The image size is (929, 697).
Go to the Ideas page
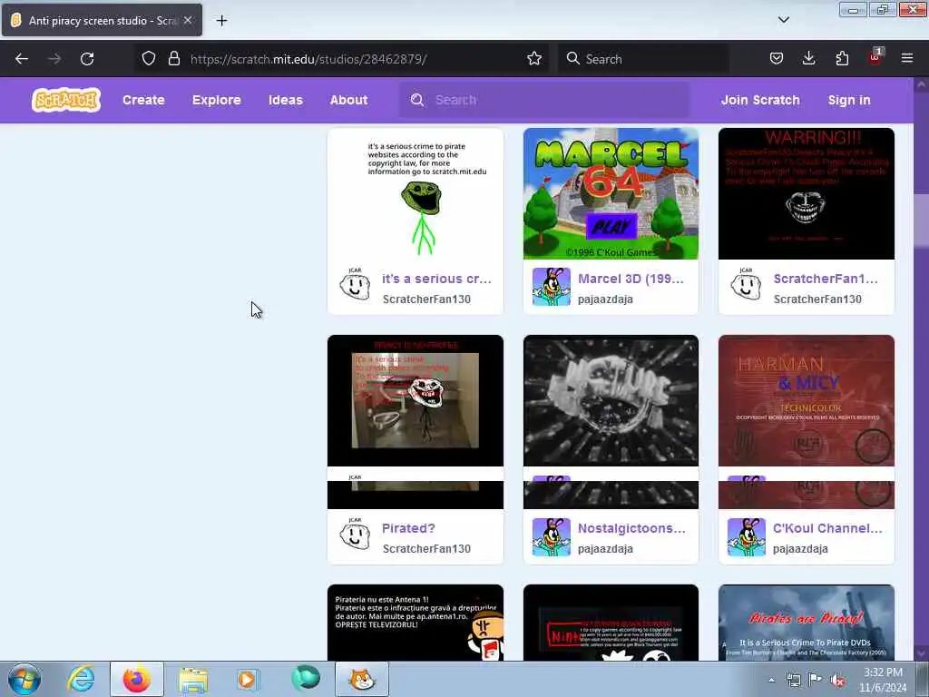click(286, 100)
